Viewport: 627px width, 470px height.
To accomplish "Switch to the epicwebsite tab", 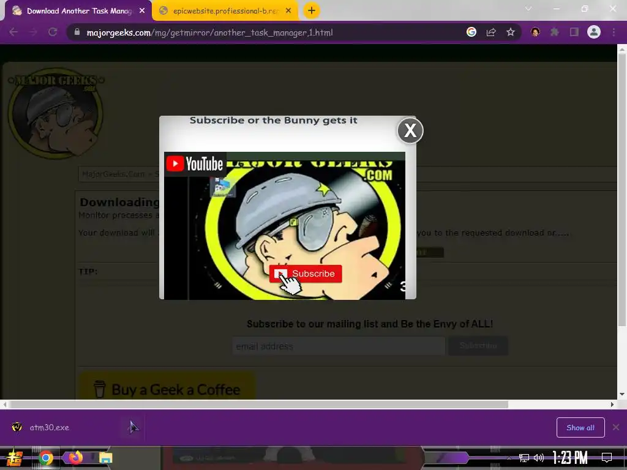I will point(225,11).
